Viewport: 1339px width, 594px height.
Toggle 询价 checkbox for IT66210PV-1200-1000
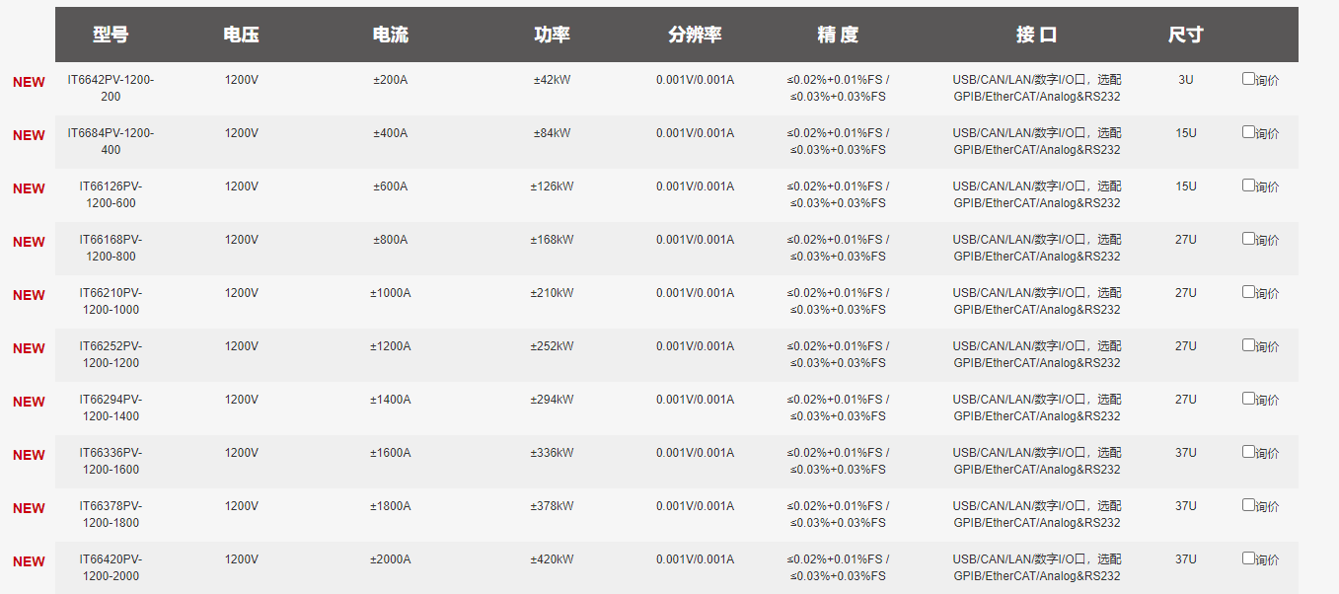(x=1248, y=292)
